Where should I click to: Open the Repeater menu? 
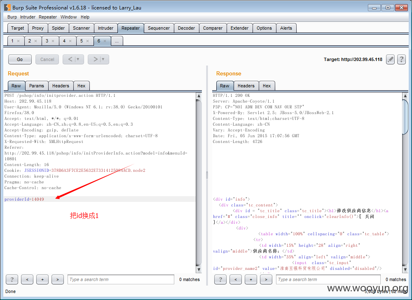coord(48,17)
